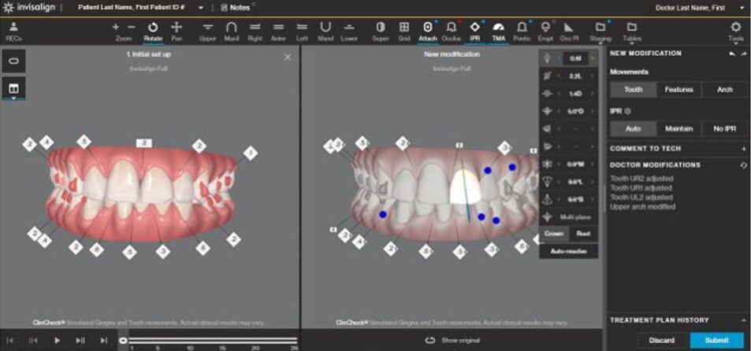The height and width of the screenshot is (351, 751).
Task: Click the RECs profile icon
Action: tap(13, 31)
